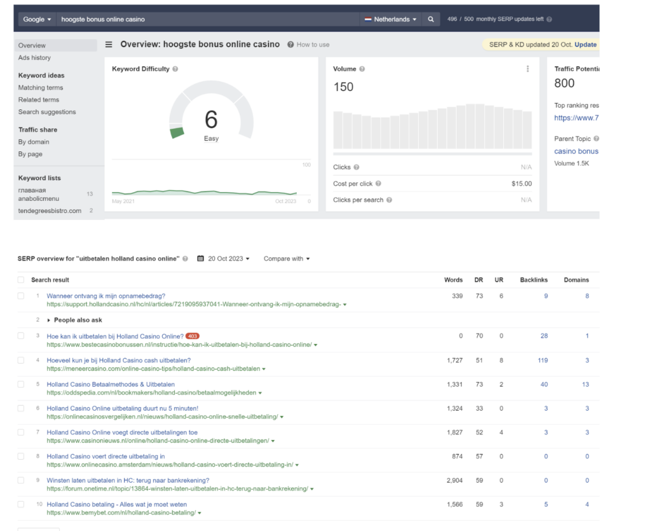Viewport: 651px width, 531px height.
Task: Click the monthly SERP updates help icon
Action: pyautogui.click(x=549, y=19)
